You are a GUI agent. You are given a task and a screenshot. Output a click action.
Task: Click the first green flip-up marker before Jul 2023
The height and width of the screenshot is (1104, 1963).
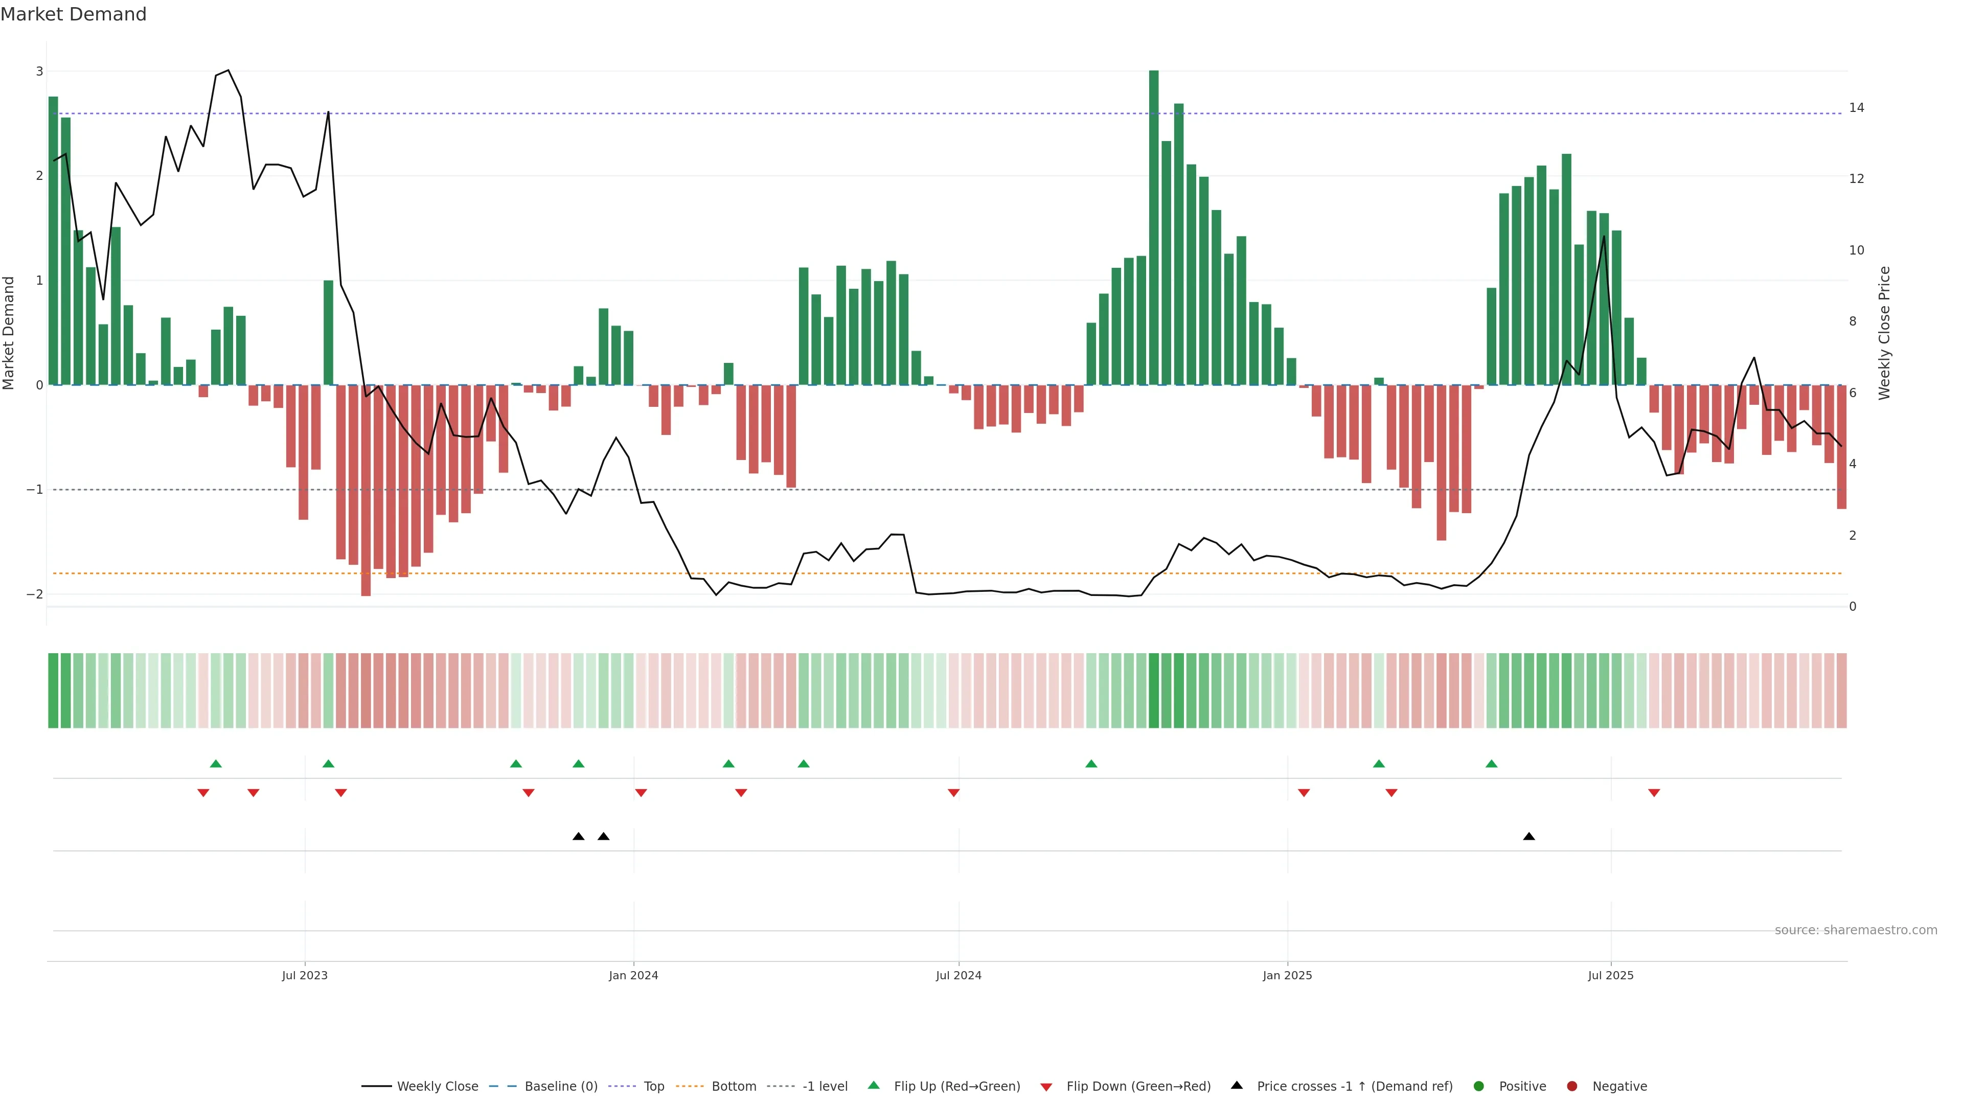(x=216, y=764)
